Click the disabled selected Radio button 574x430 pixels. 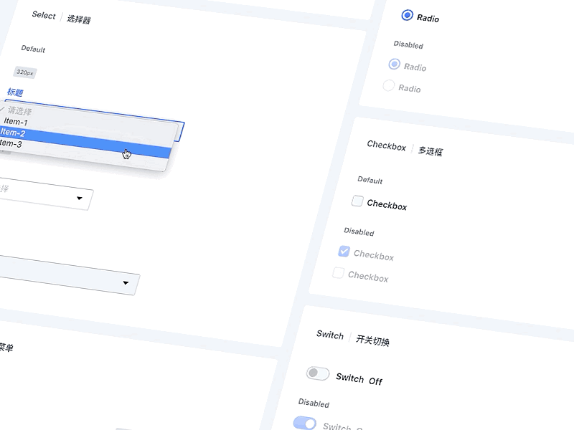[394, 64]
